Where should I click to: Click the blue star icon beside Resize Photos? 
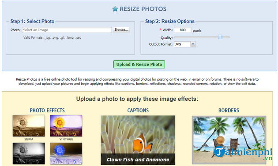click(115, 9)
